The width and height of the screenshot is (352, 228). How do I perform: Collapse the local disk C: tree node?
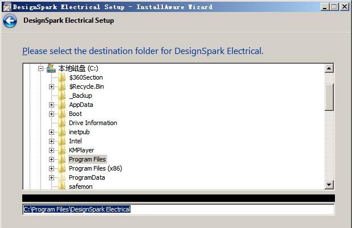[40, 68]
